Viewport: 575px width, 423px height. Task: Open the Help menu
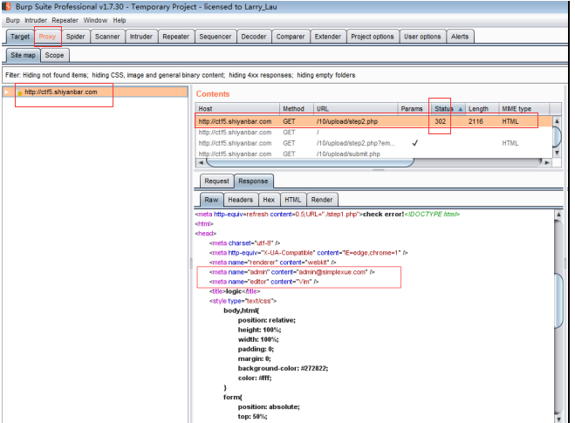click(x=120, y=20)
